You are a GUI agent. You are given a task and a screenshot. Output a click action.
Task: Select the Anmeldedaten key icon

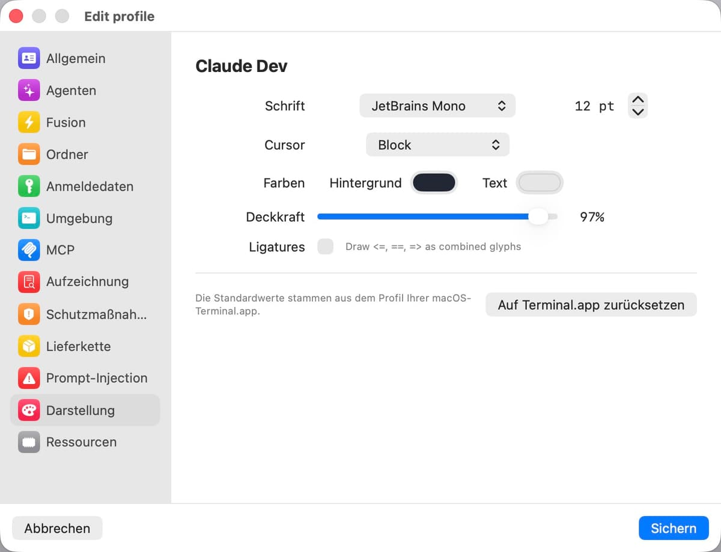[x=29, y=187]
